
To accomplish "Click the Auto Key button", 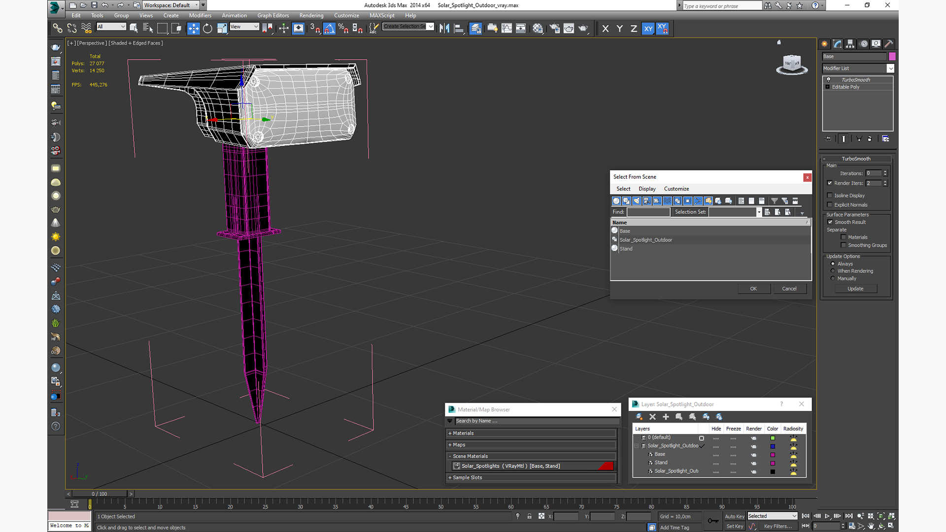I will (734, 517).
